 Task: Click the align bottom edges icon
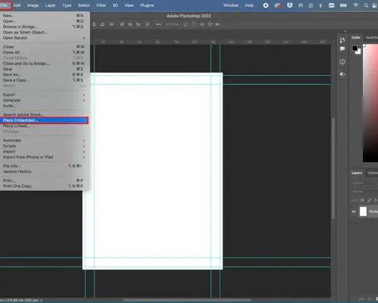coord(138,24)
